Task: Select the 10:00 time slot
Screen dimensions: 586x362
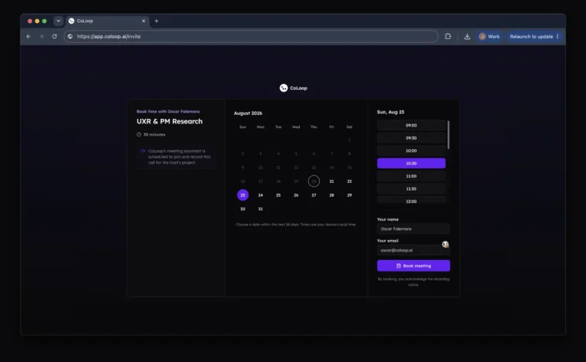Action: click(411, 151)
